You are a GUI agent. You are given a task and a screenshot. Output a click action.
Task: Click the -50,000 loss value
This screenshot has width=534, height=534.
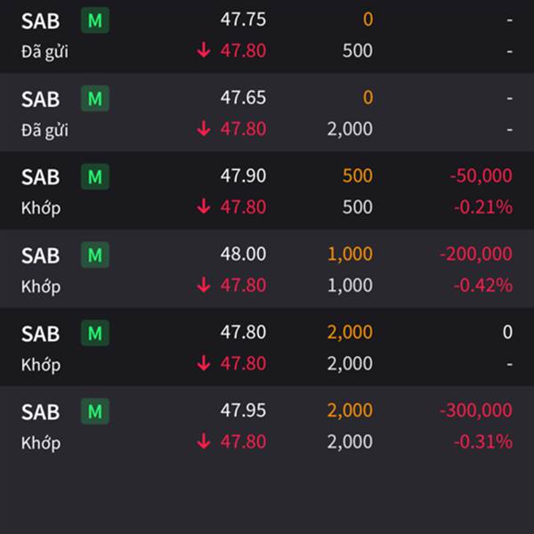[x=481, y=175]
